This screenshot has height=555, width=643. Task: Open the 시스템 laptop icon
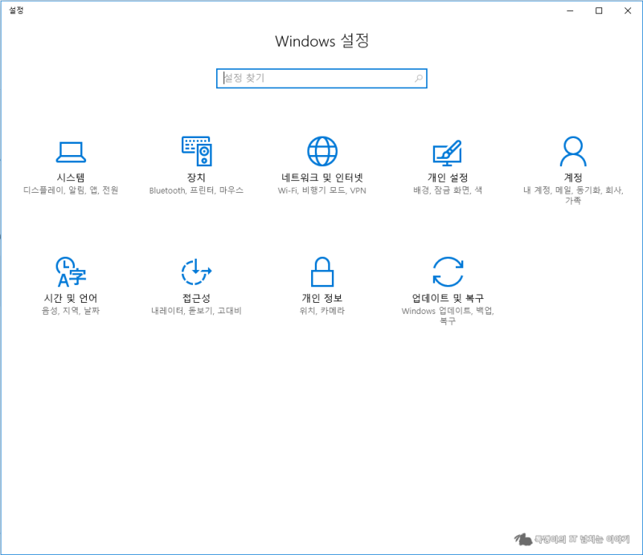pos(71,152)
